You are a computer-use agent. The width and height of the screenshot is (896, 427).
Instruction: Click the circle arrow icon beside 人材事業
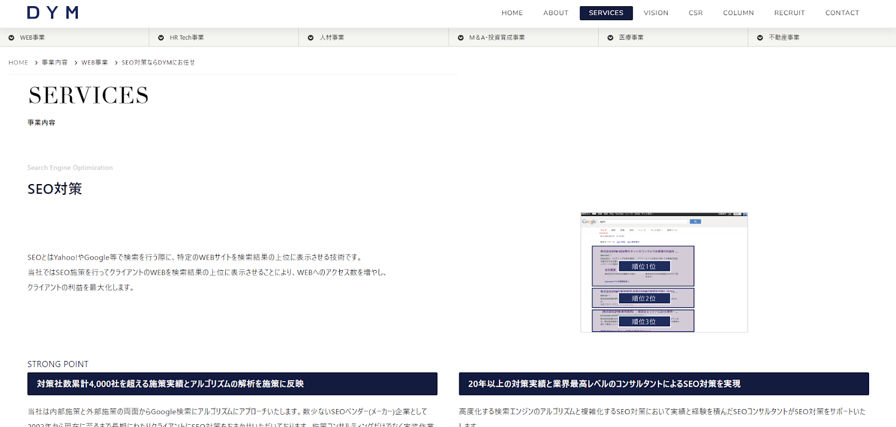tap(311, 37)
